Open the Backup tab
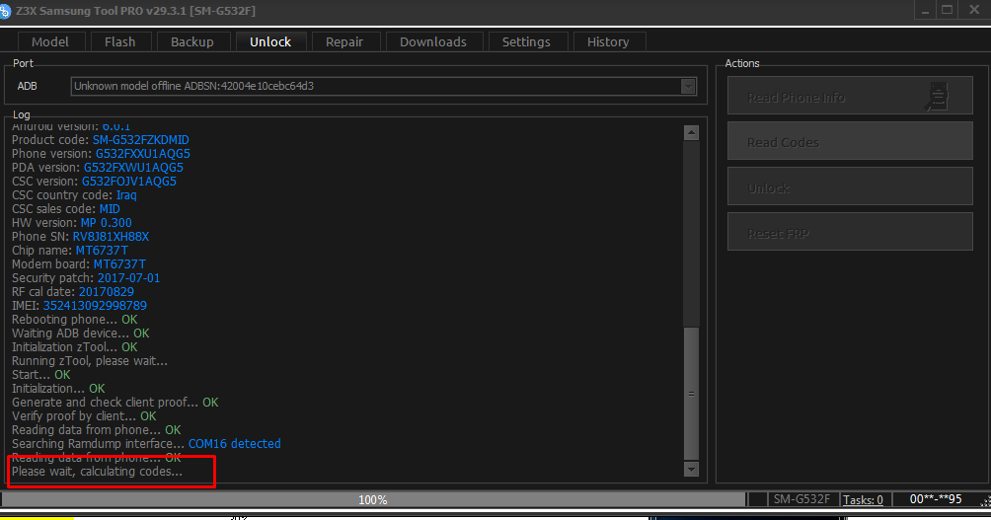 pos(192,41)
